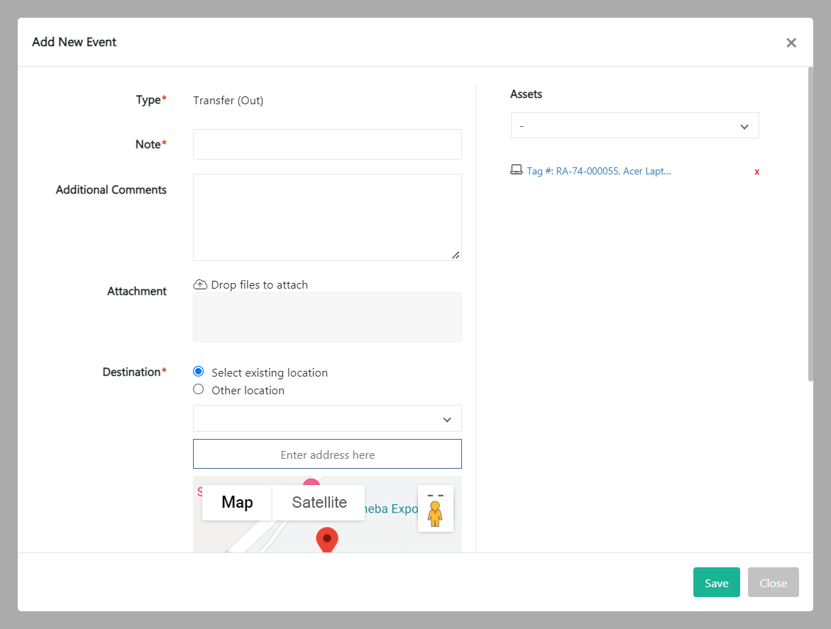
Task: Switch to Satellite map view
Action: pos(319,503)
